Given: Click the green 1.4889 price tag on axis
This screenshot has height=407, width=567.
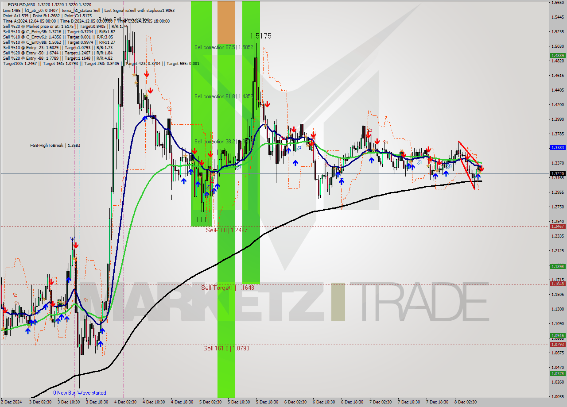Looking at the screenshot, I should [x=557, y=56].
